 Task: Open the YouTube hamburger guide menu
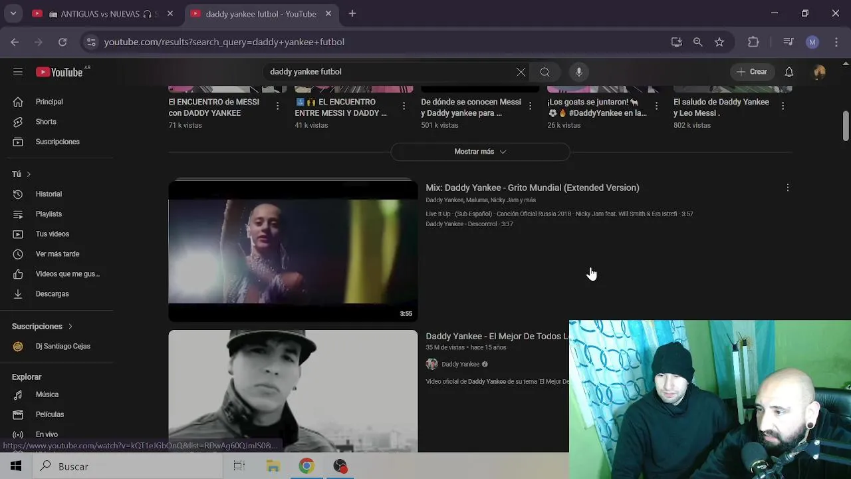(18, 72)
